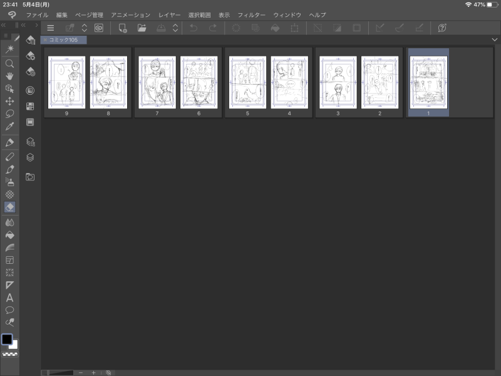This screenshot has height=376, width=501.
Task: Switch to the コミック105 tab
Action: point(63,40)
